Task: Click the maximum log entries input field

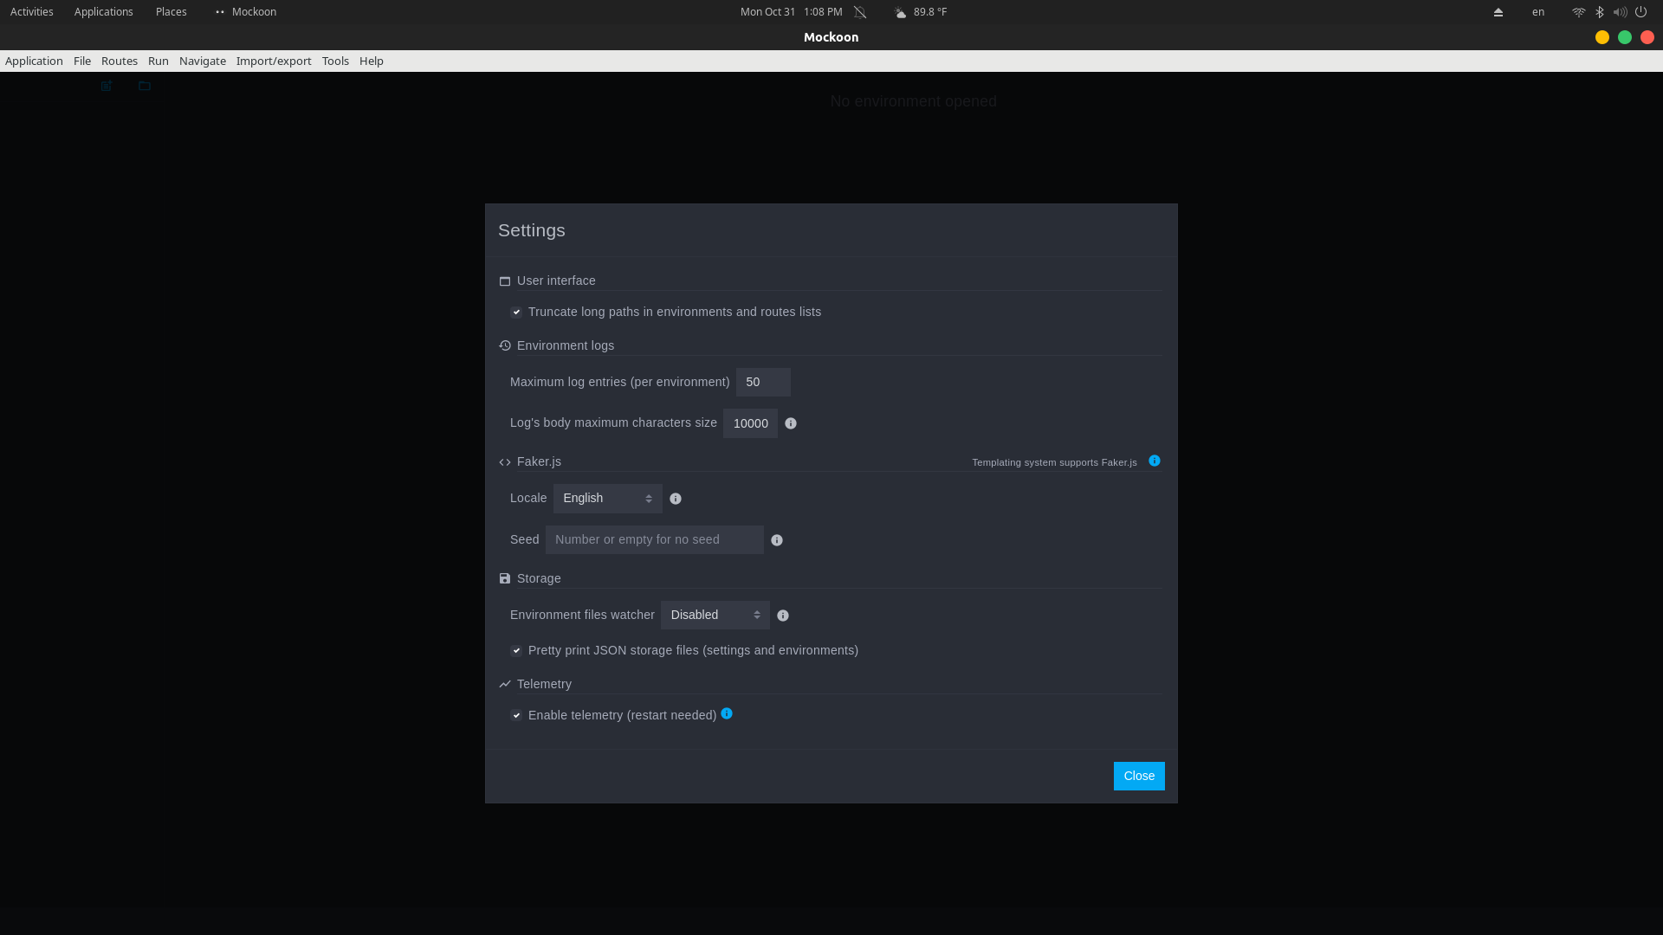Action: (x=762, y=382)
